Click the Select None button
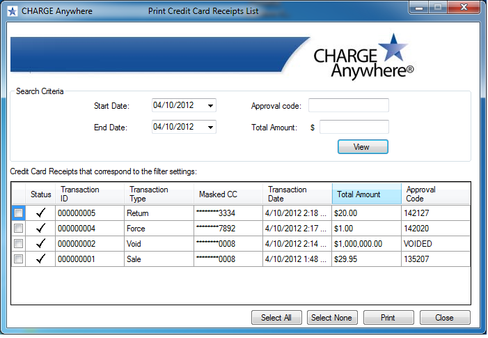 [x=331, y=318]
